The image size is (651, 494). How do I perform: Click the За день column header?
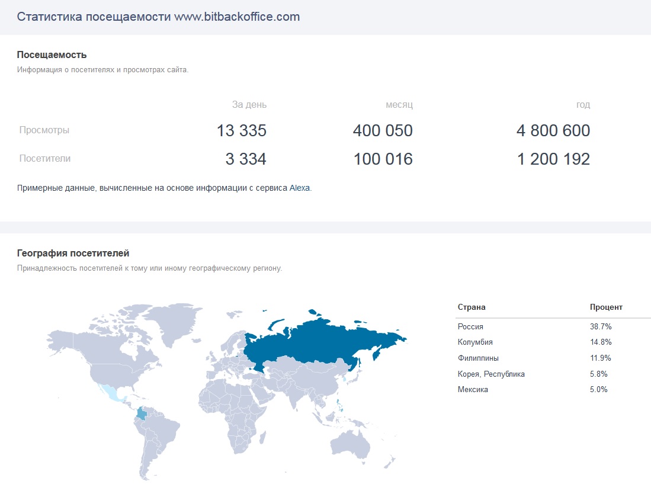point(249,105)
